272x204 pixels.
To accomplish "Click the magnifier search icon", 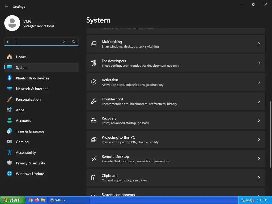I will click(74, 42).
